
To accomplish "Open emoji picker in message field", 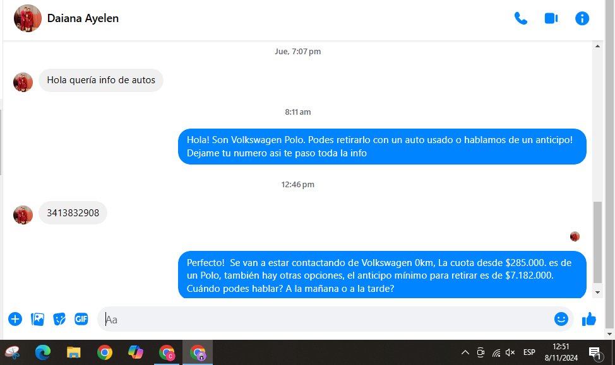I will click(561, 319).
